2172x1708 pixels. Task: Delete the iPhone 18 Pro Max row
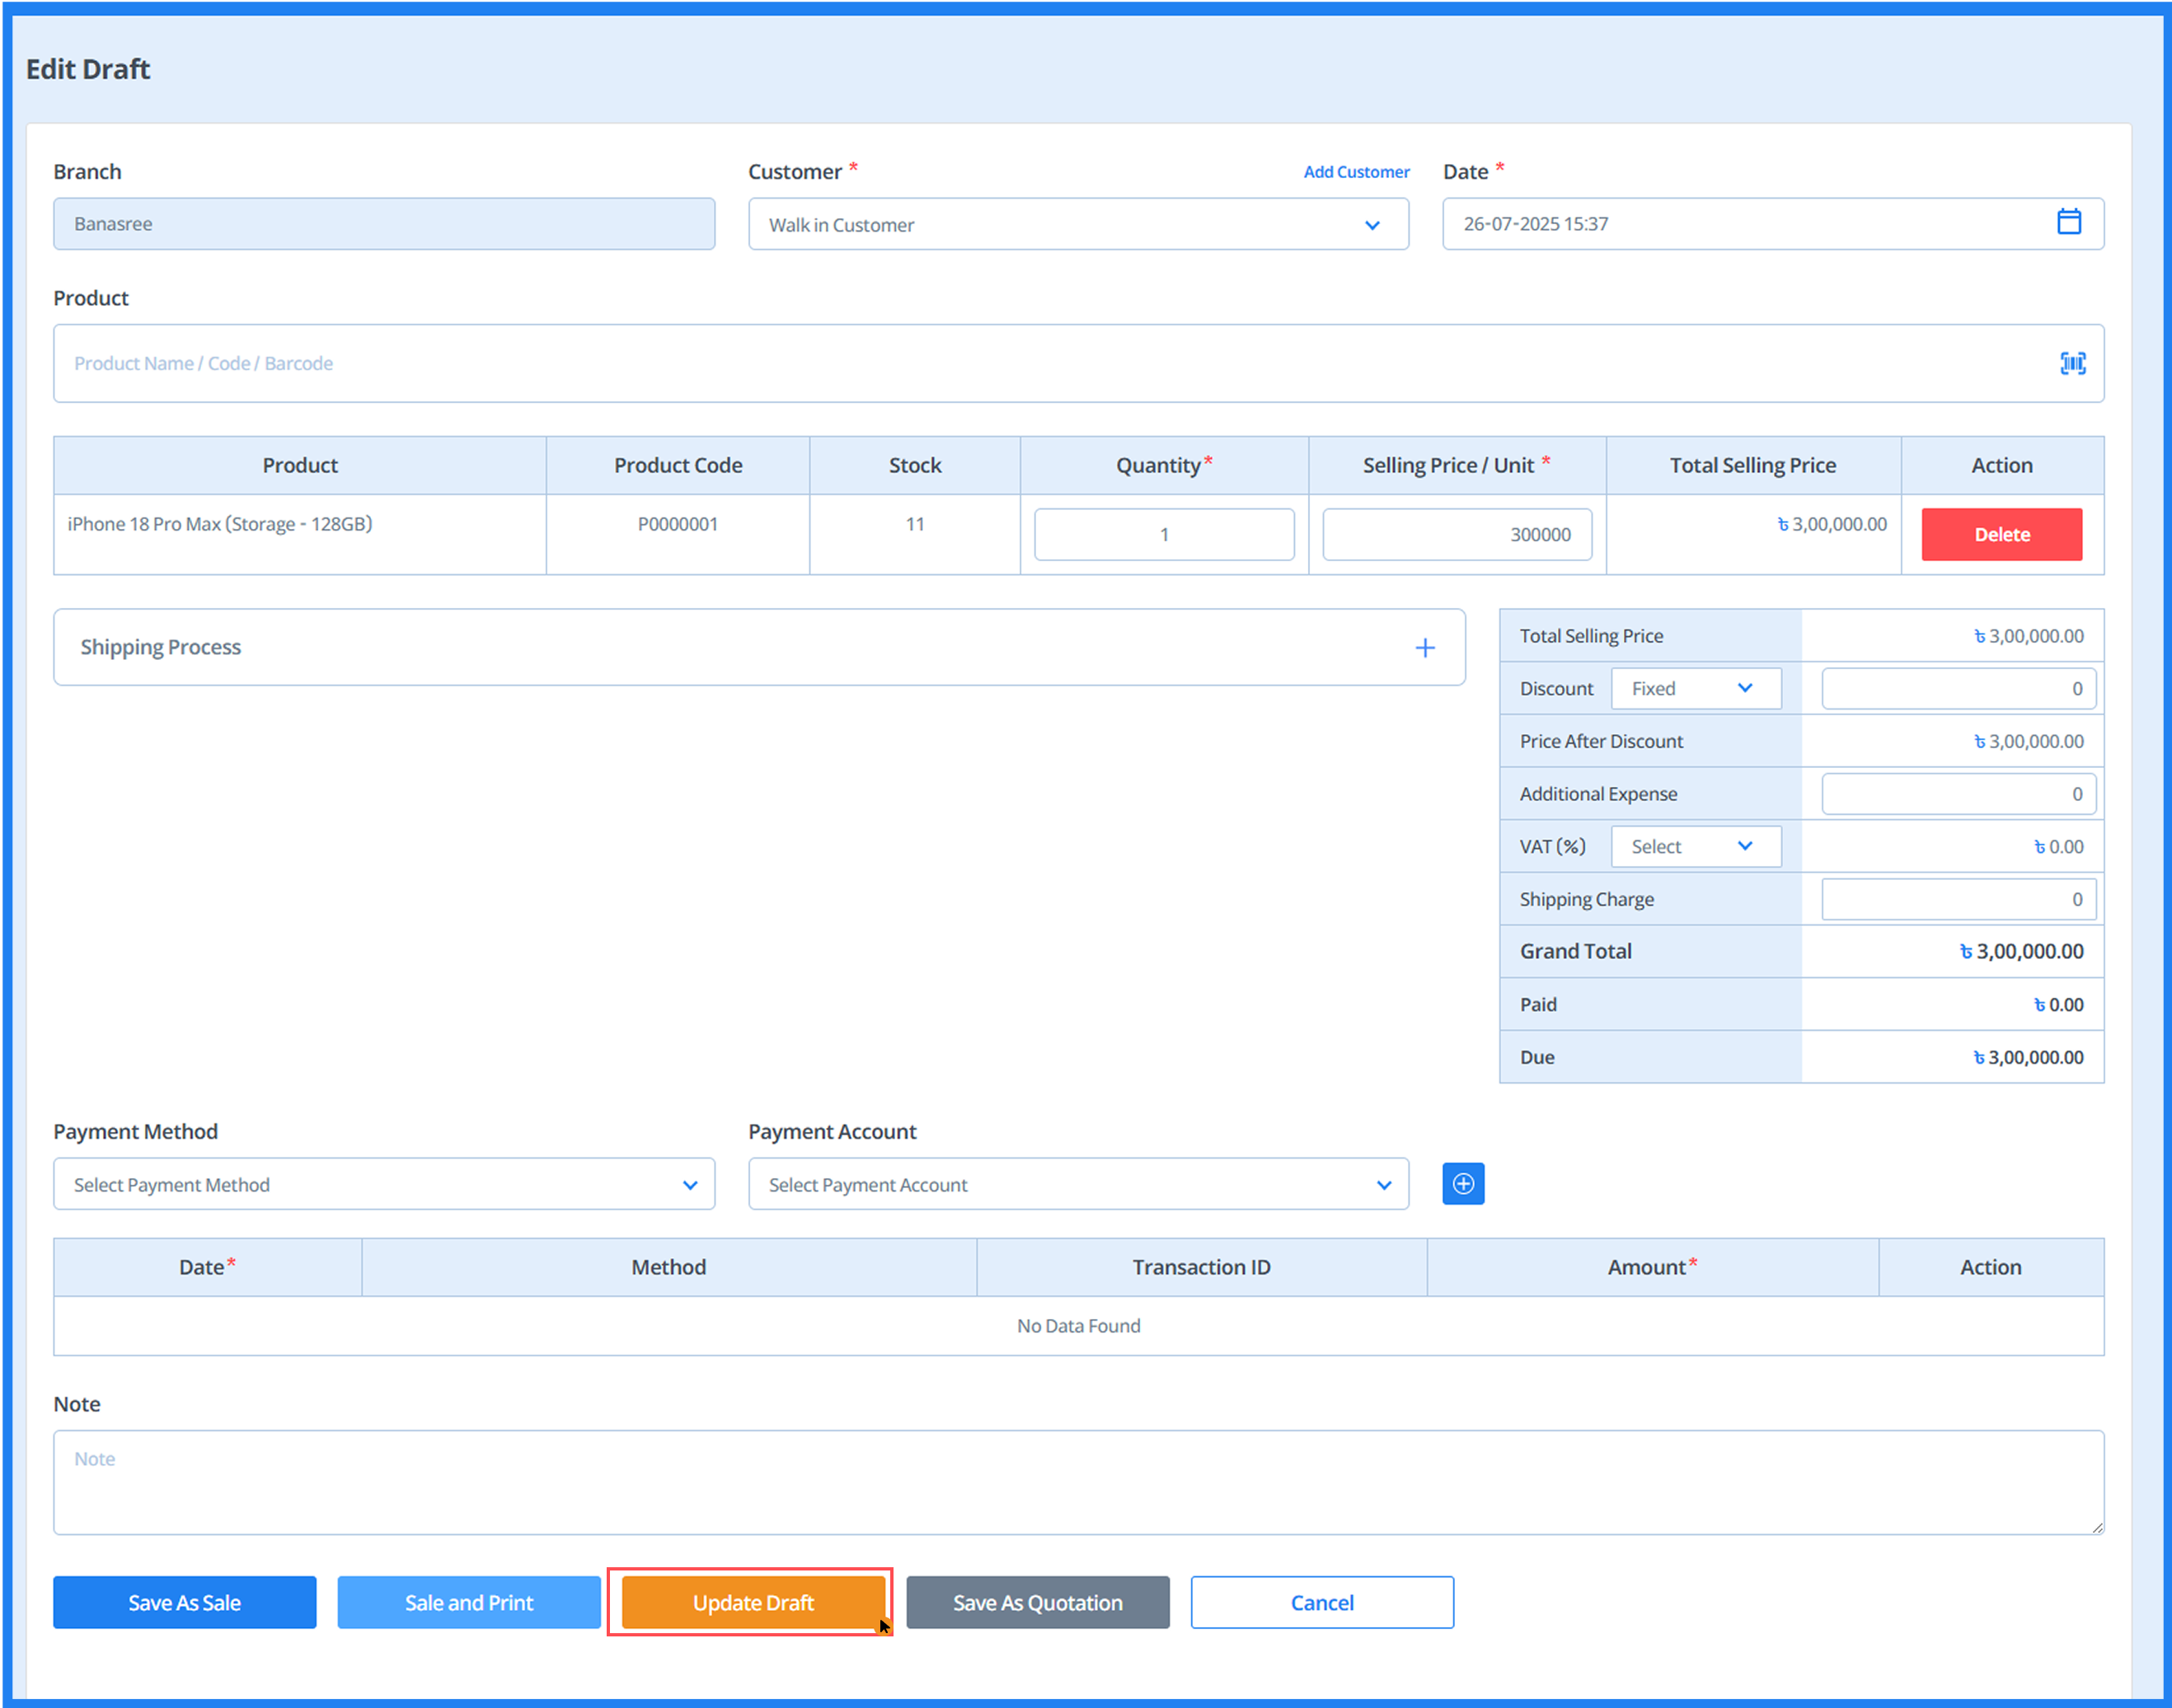(2000, 534)
